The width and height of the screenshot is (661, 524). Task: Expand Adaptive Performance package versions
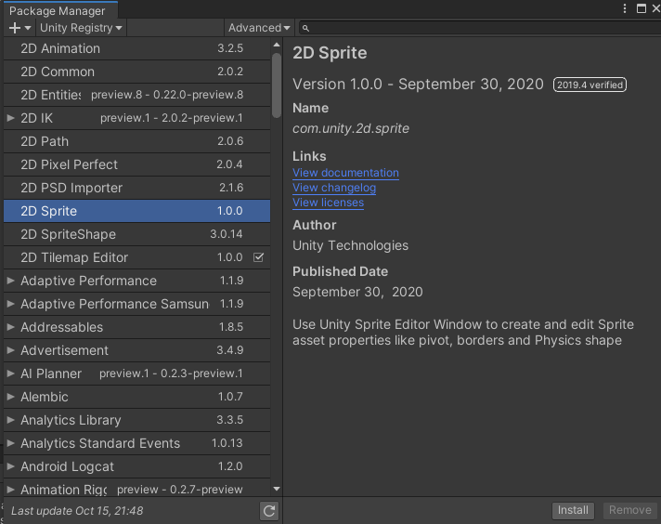[x=11, y=281]
